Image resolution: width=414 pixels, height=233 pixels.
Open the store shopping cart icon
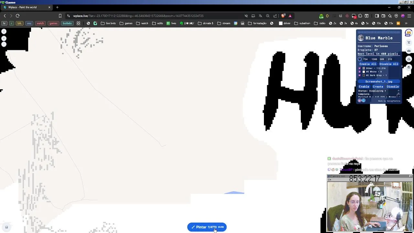pyautogui.click(x=409, y=42)
